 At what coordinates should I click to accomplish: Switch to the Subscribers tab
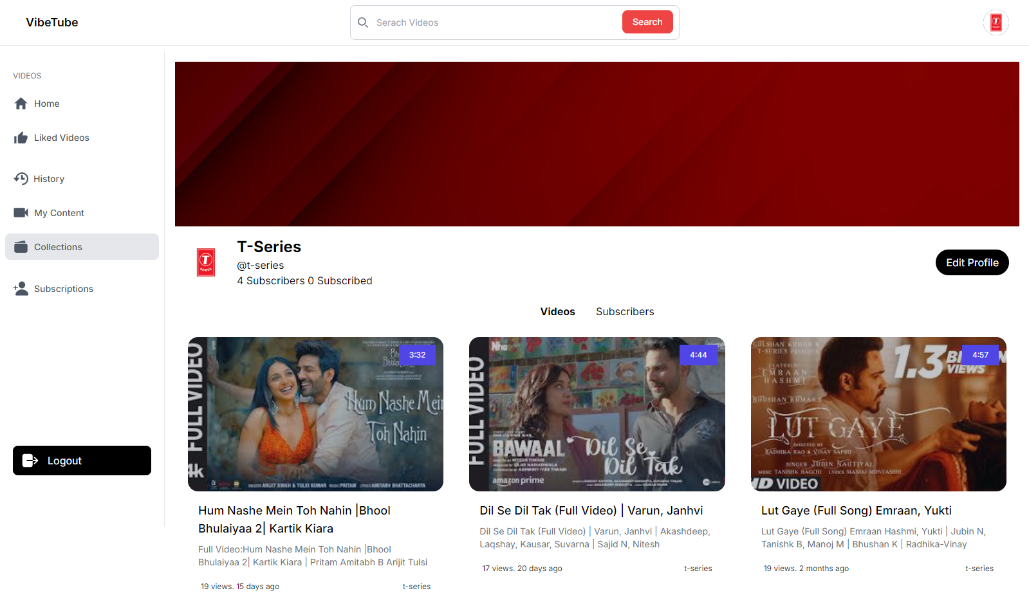coord(625,311)
